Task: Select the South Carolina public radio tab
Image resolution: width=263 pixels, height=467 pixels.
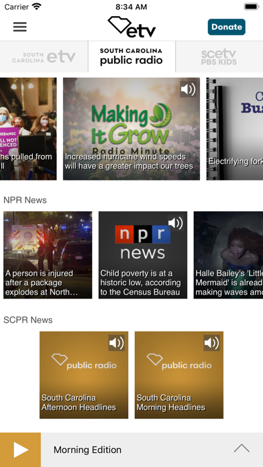Action: point(131,56)
